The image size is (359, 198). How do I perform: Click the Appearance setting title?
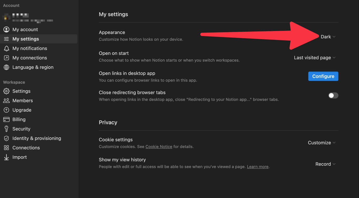112,32
